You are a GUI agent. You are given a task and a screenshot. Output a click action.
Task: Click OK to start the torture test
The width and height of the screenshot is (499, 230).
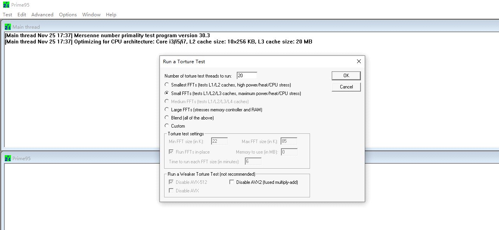click(x=346, y=75)
